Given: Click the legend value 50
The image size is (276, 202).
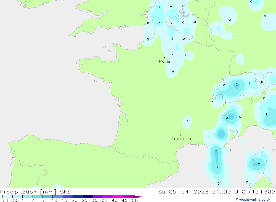Looking at the screenshot, I should click(x=135, y=200).
